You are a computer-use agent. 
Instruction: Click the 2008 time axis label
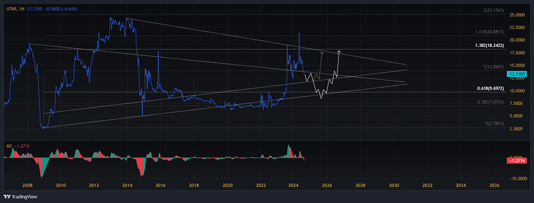tap(27, 185)
